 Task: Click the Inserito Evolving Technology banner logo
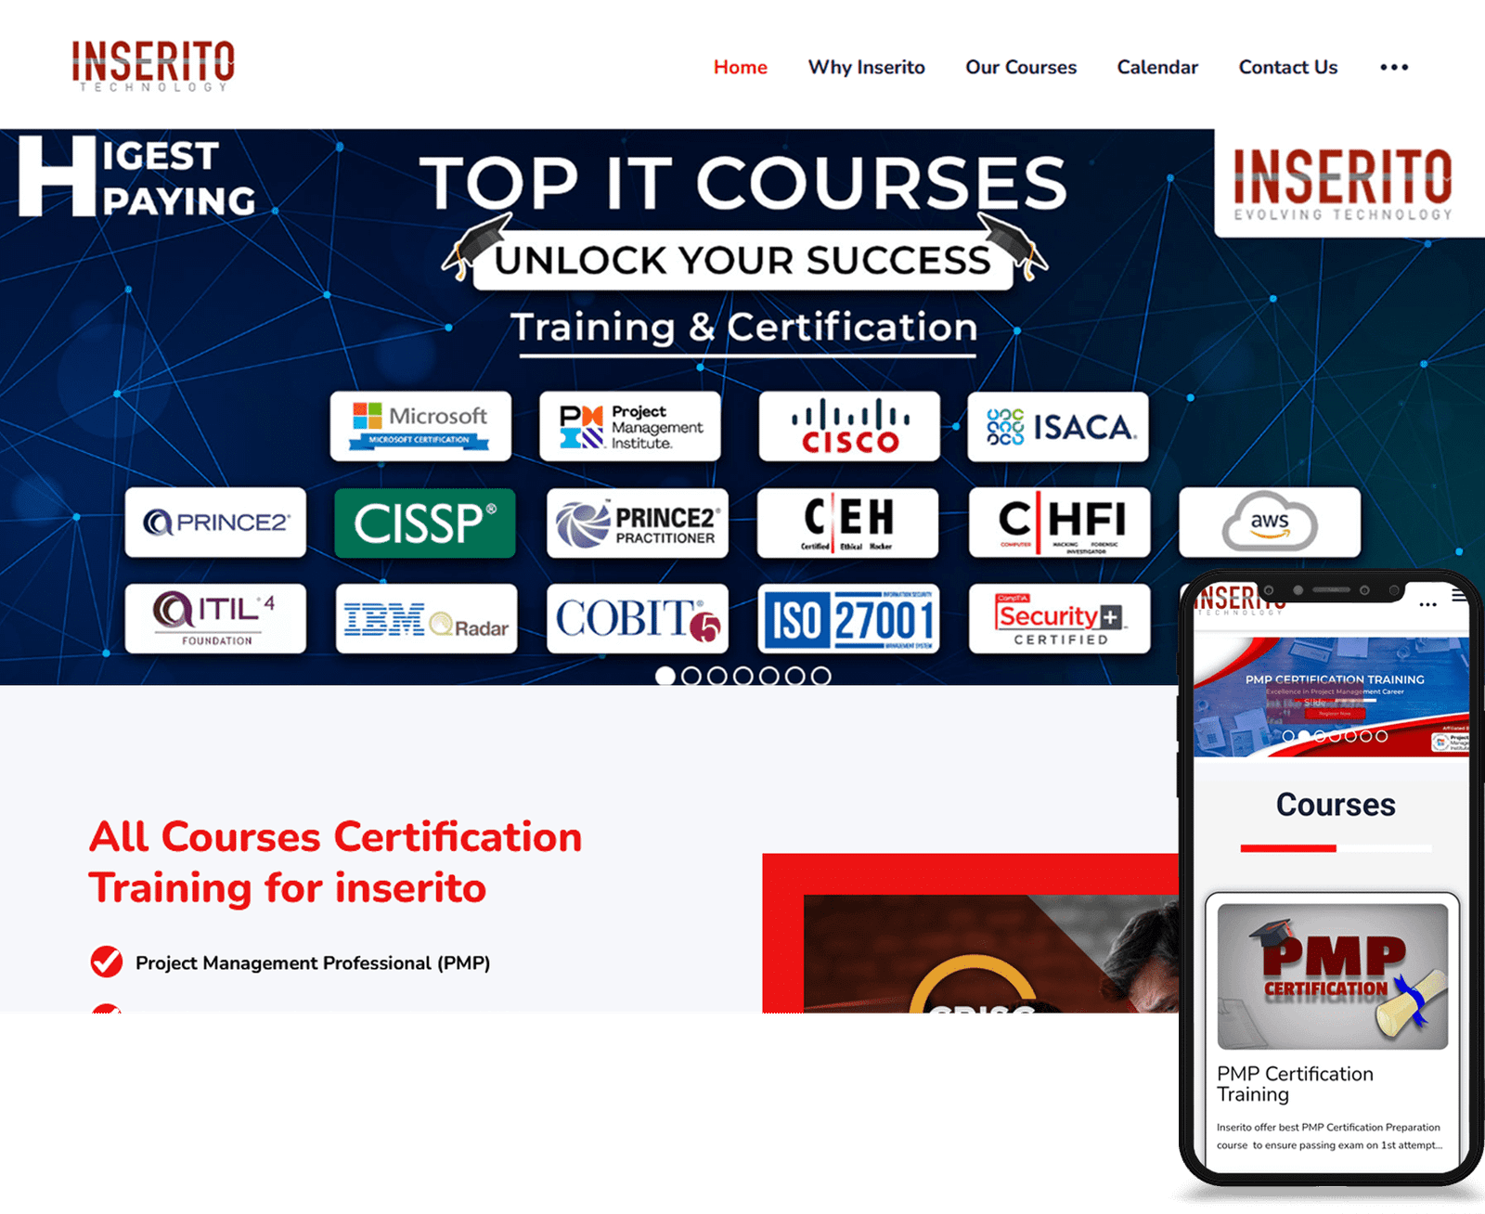[1343, 184]
